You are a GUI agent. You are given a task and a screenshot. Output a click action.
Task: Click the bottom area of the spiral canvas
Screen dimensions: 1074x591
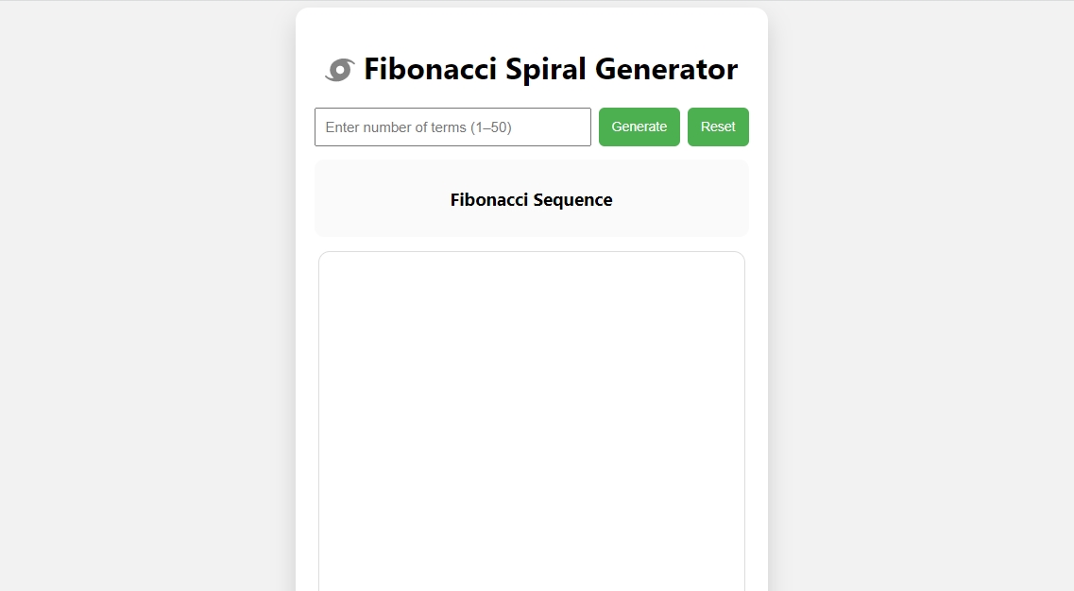click(532, 566)
